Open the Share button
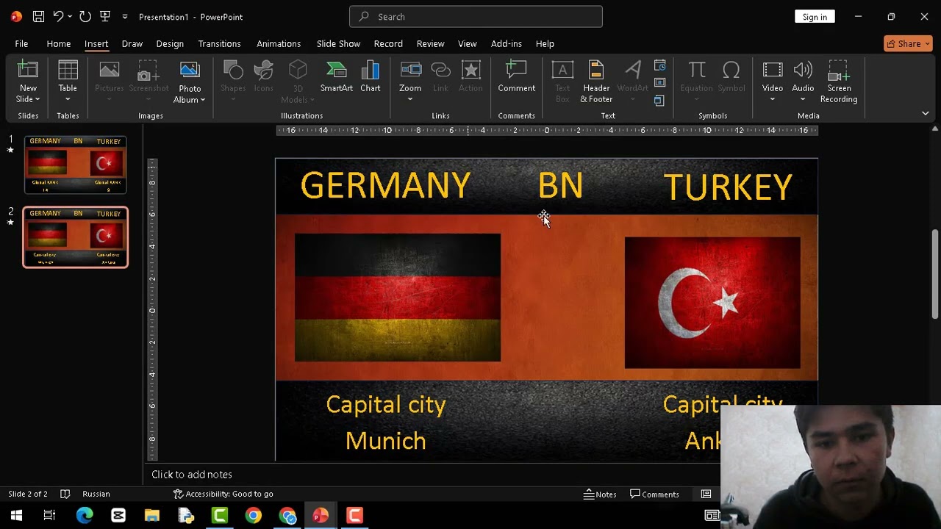Viewport: 941px width, 529px height. click(908, 43)
